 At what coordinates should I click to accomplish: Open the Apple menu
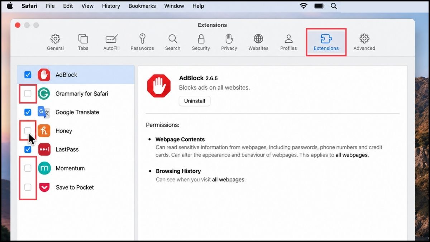click(x=10, y=6)
